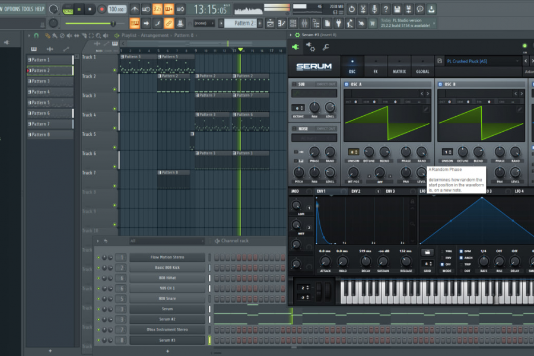The width and height of the screenshot is (534, 356).
Task: Enable the SUB oscillator checkbox
Action: [294, 84]
